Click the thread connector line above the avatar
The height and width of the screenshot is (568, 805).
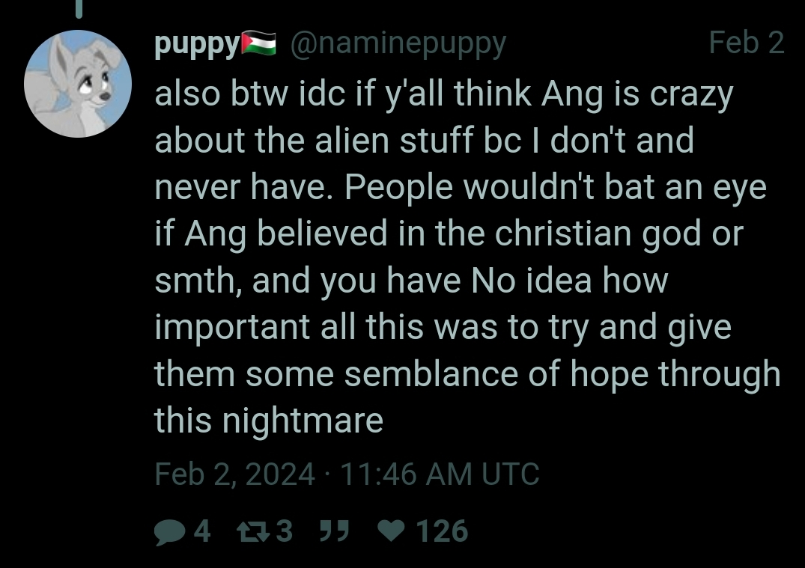click(79, 9)
